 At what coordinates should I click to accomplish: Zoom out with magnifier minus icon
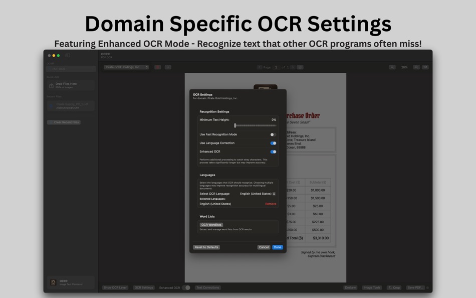(392, 67)
